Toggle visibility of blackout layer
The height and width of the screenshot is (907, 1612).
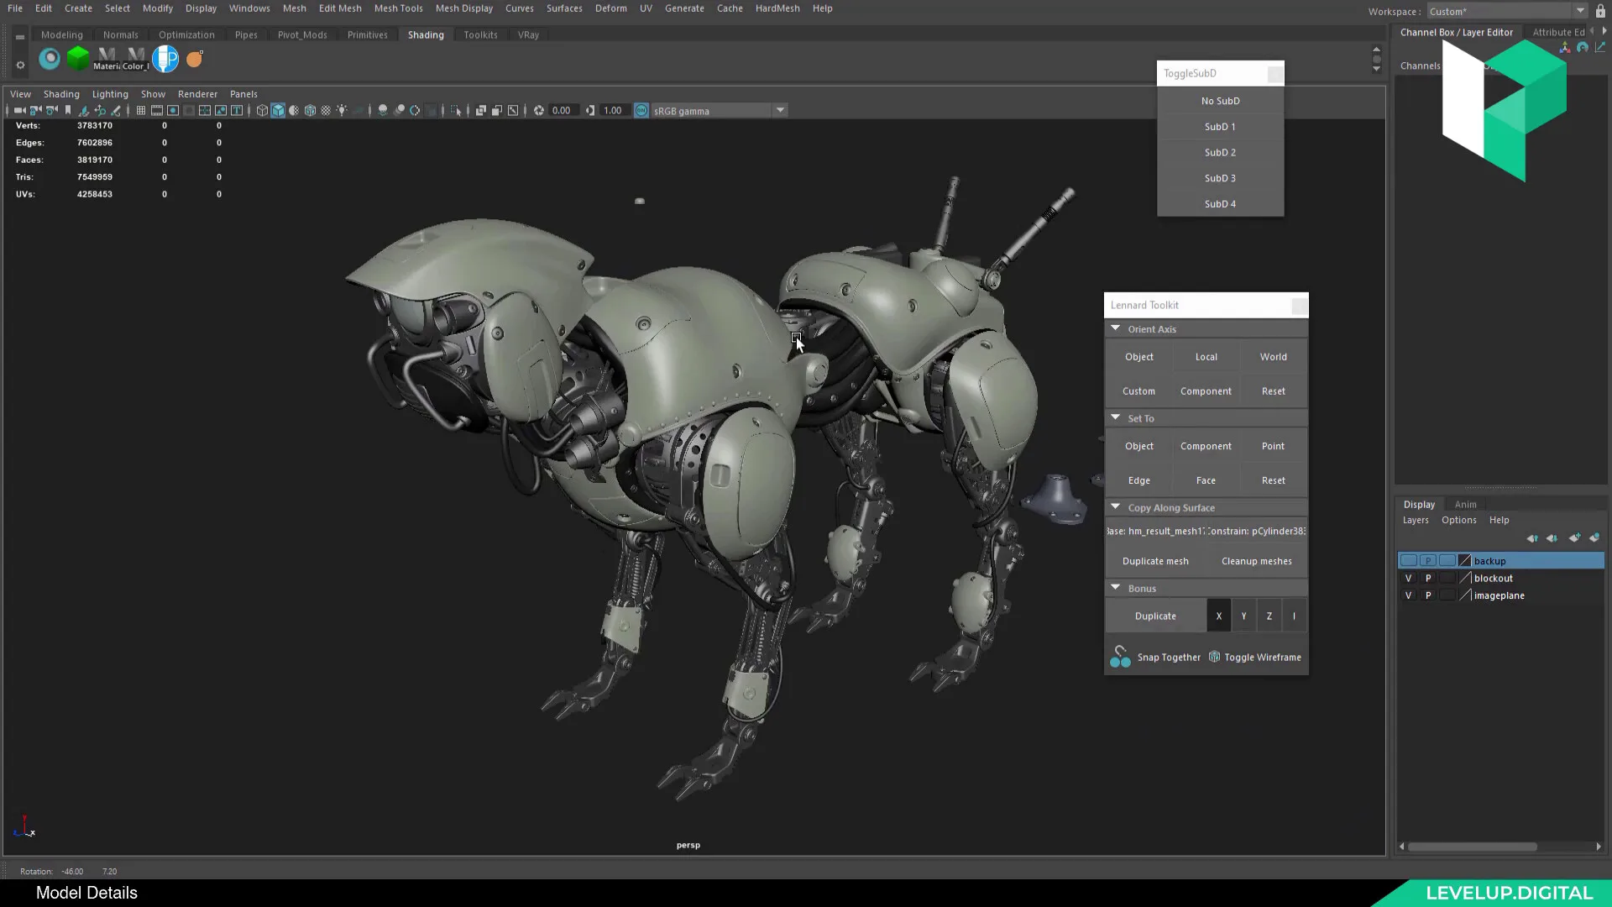[1408, 578]
